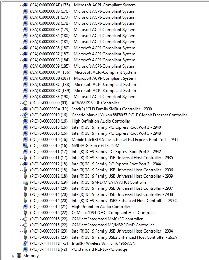The width and height of the screenshot is (209, 260).
Task: Select the (ISA) 0x000000B2 (178) row
Action: 82,23
